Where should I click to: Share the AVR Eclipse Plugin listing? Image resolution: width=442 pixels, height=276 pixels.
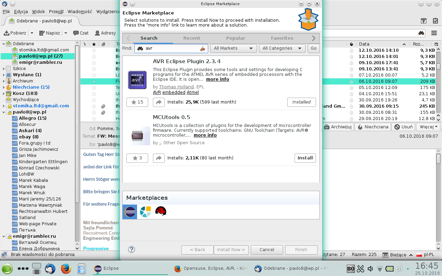click(x=158, y=102)
